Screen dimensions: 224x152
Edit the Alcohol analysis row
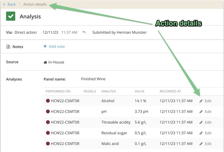tap(208, 101)
